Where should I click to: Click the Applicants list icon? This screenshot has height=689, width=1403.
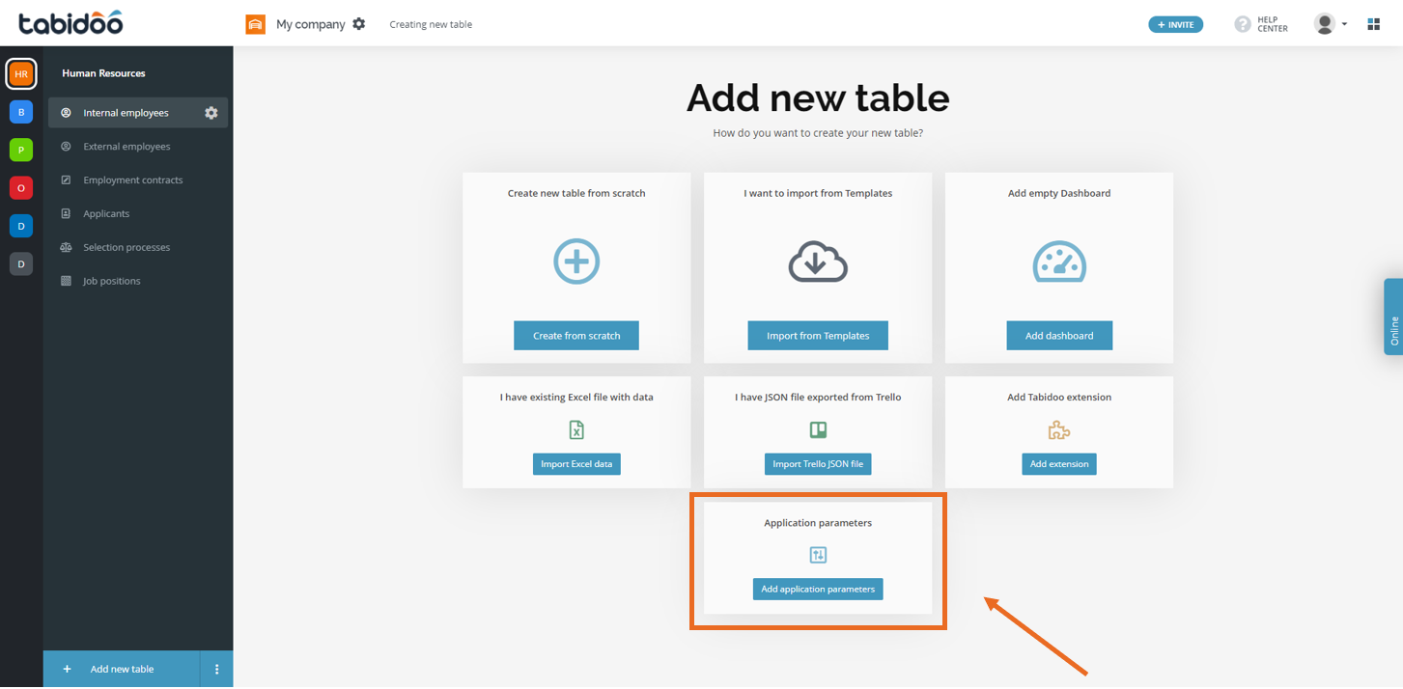(x=66, y=214)
